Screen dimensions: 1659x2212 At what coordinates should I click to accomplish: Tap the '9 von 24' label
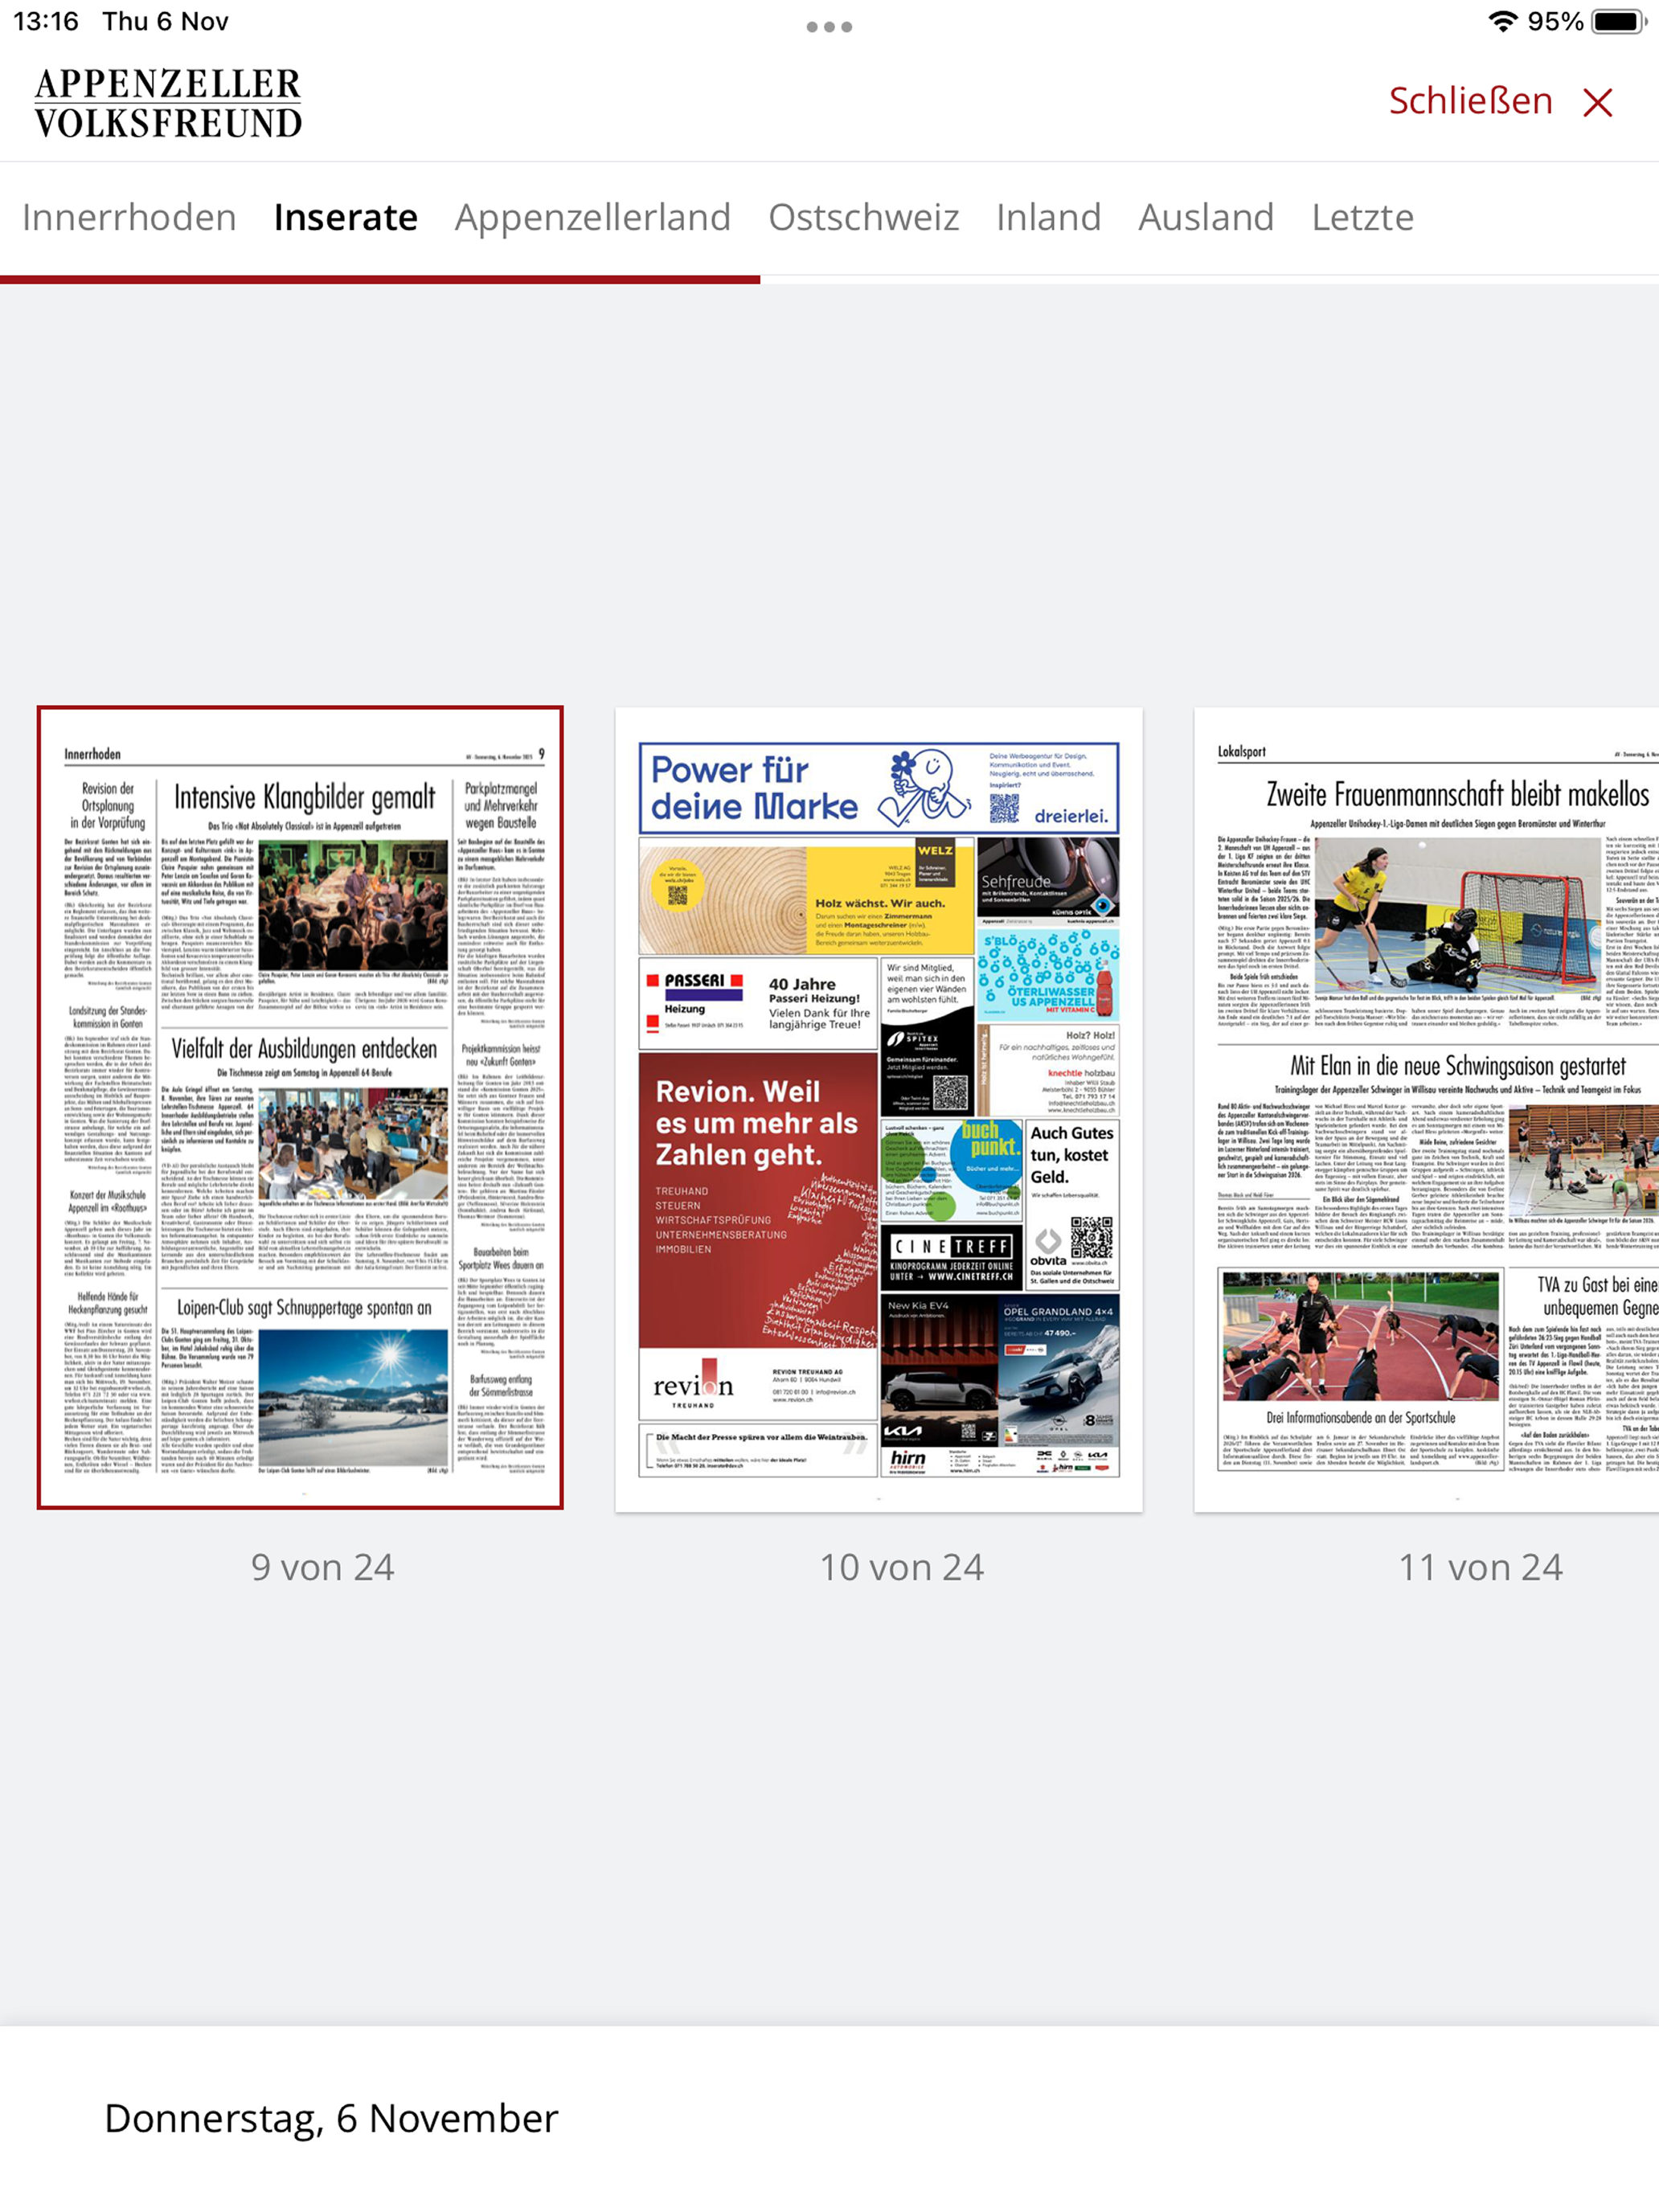pos(322,1567)
